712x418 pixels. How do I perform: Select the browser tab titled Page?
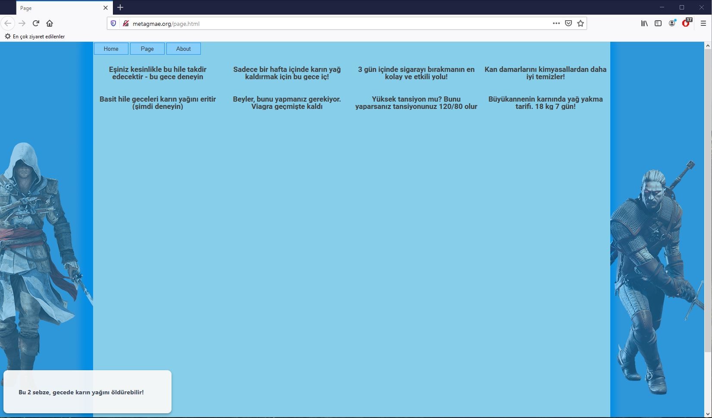pyautogui.click(x=64, y=8)
